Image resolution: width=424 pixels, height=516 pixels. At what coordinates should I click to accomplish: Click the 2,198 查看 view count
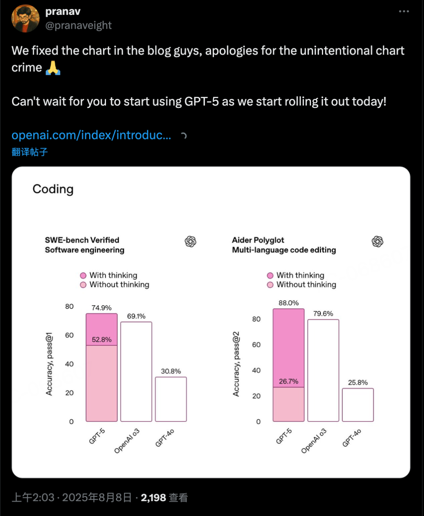click(164, 498)
